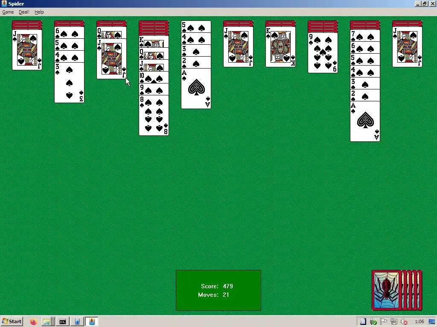The height and width of the screenshot is (327, 437).
Task: Open the Windows Start menu
Action: 12,322
